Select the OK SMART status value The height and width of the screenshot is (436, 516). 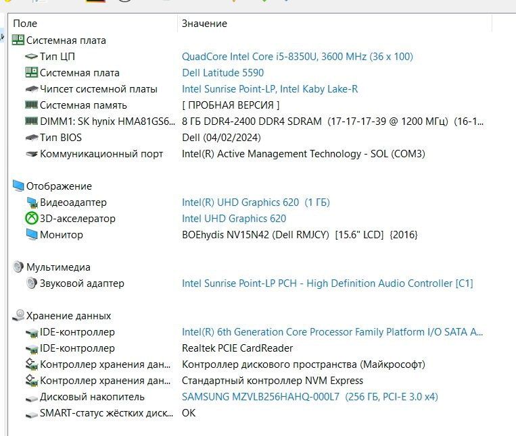[189, 412]
